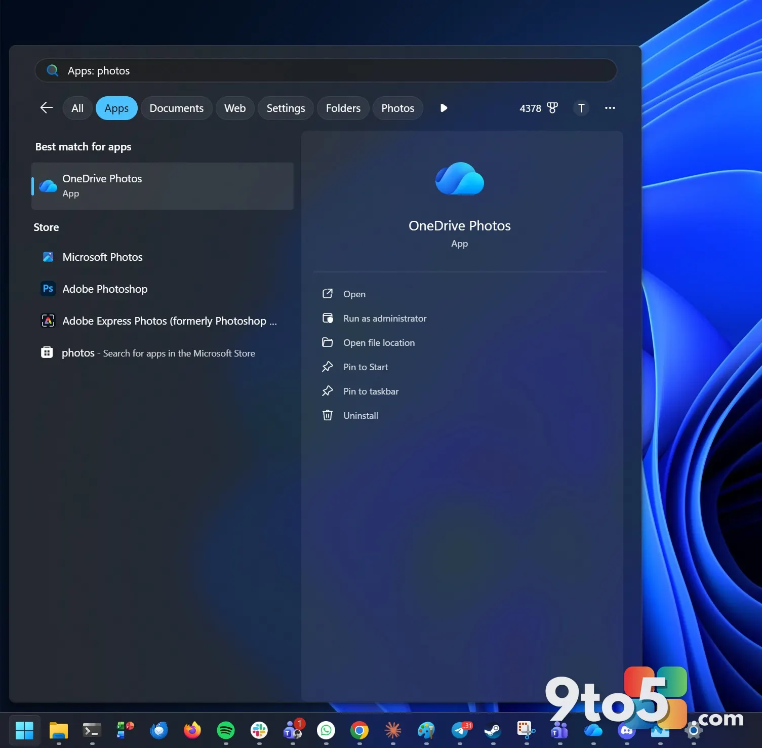Click the Adobe Express Photos result

(163, 321)
